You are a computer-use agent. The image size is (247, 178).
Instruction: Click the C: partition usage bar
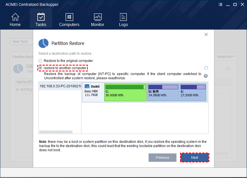(x=125, y=87)
